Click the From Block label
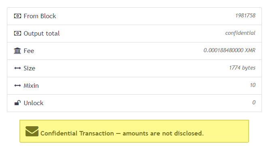 (x=40, y=16)
